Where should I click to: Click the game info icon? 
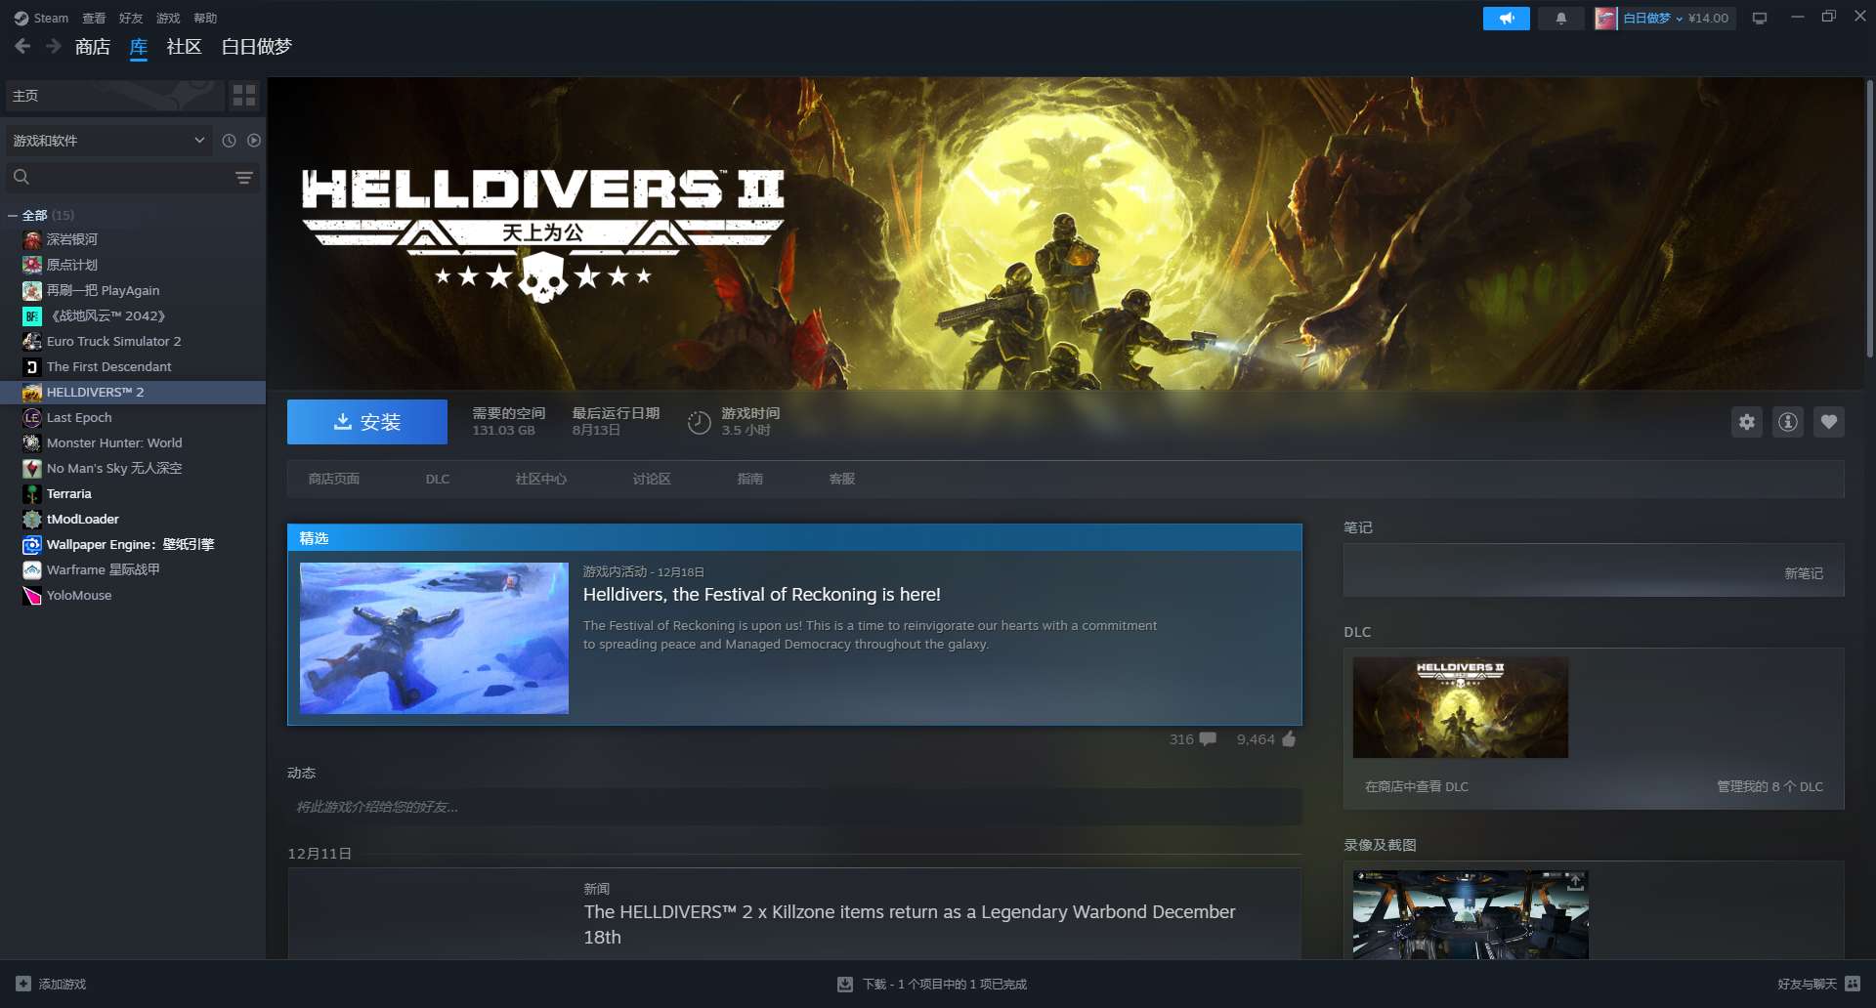click(1787, 422)
